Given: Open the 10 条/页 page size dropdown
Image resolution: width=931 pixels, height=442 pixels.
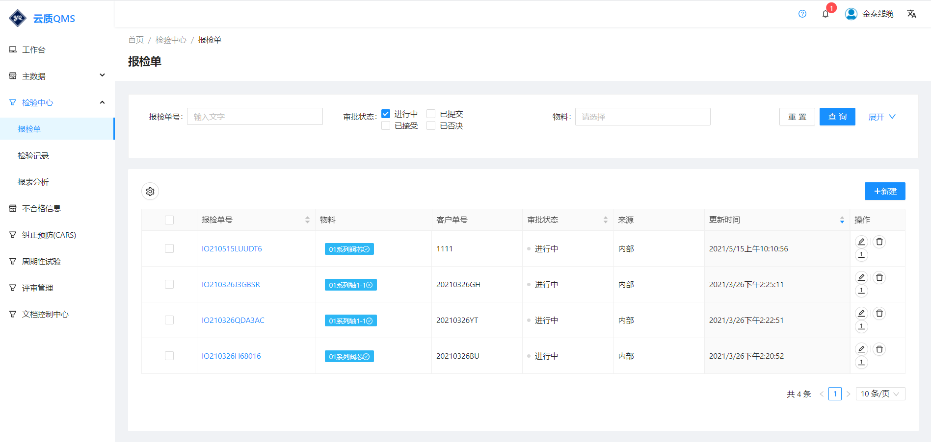Looking at the screenshot, I should click(880, 394).
